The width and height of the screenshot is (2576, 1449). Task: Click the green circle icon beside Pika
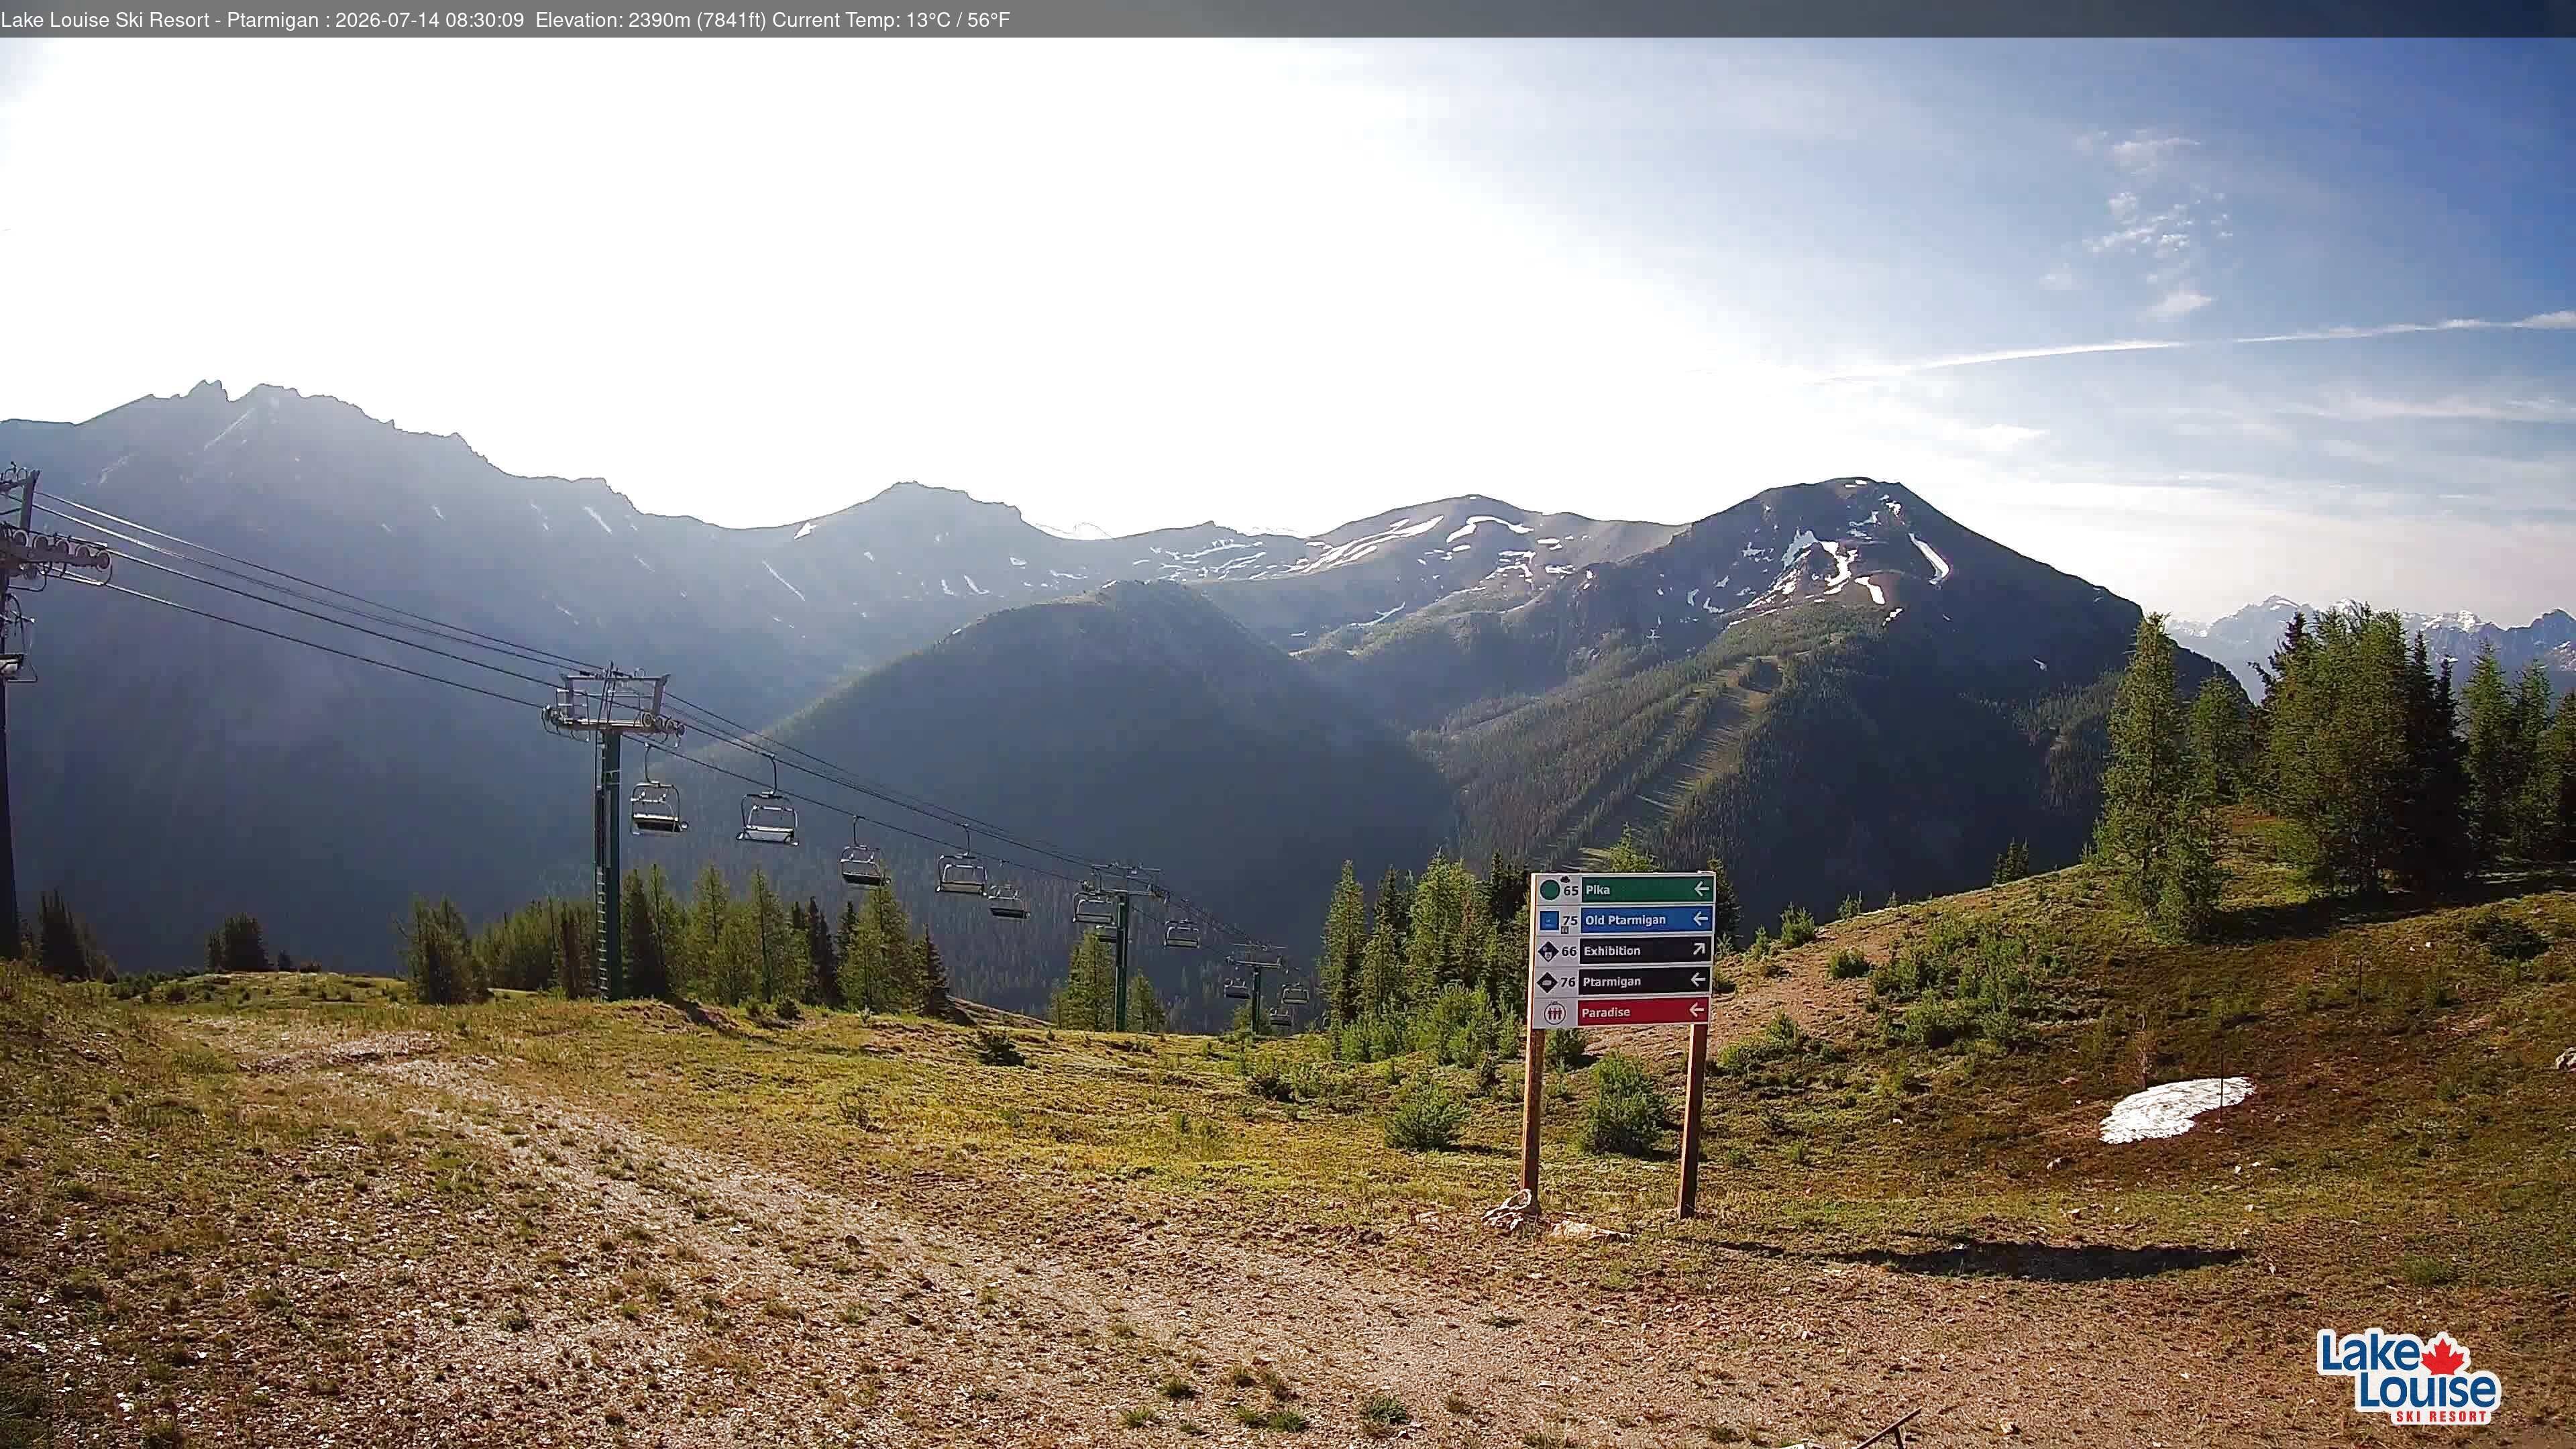(x=1550, y=890)
